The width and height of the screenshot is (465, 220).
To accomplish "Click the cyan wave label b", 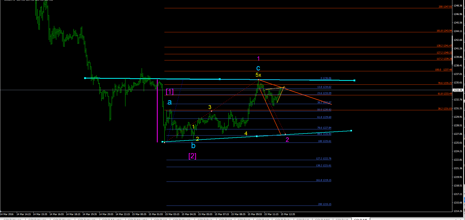I will (193, 146).
